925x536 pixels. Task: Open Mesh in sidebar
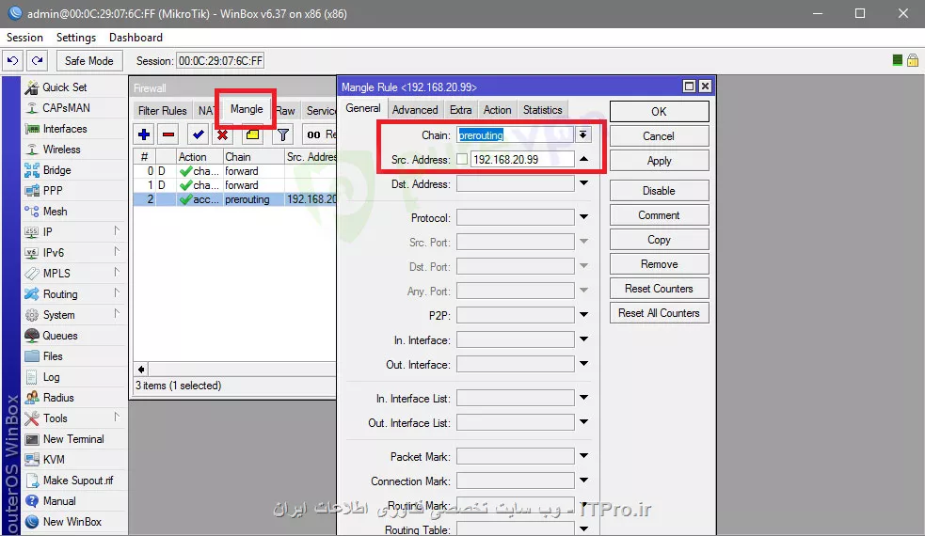[x=55, y=211]
